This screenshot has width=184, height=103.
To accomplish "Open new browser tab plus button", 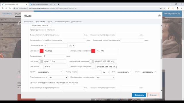I will coord(58,5).
